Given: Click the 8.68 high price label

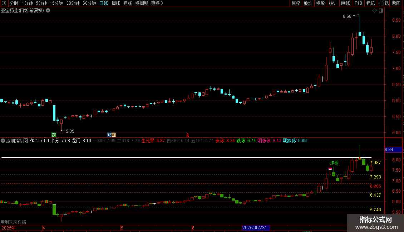Looking at the screenshot, I should 347,16.
